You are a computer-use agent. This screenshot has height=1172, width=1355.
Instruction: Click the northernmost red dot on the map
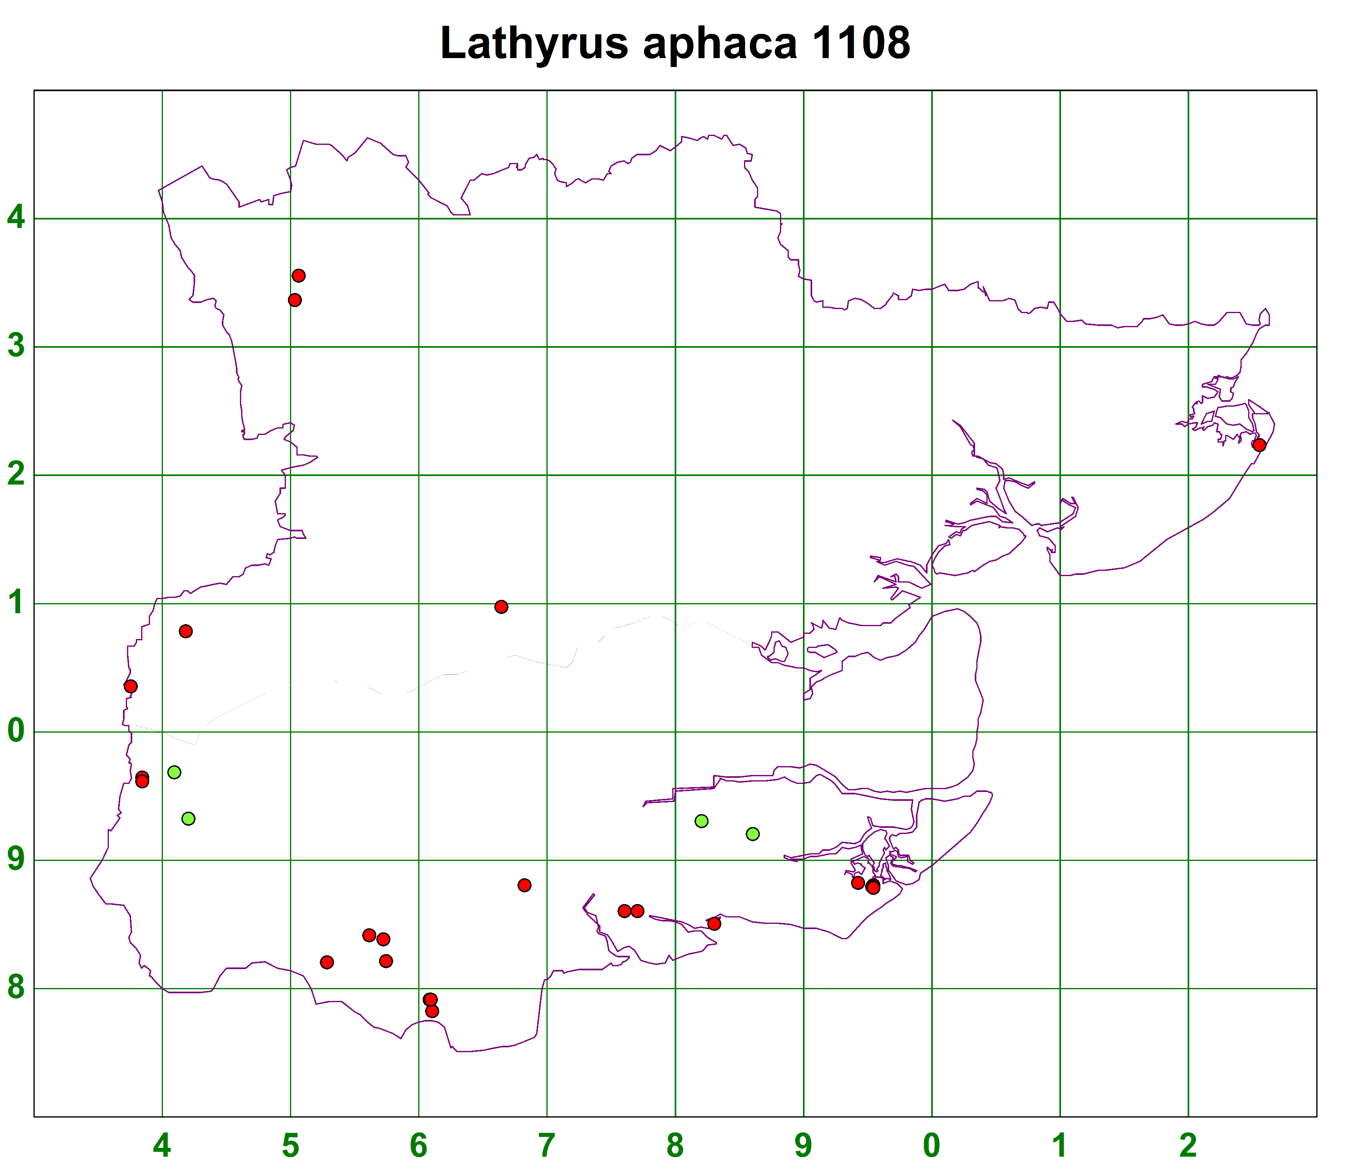click(x=299, y=276)
